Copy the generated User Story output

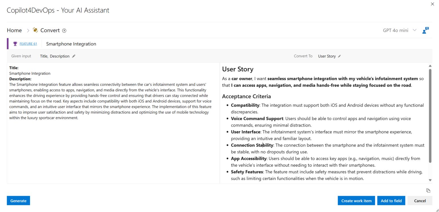[428, 190]
